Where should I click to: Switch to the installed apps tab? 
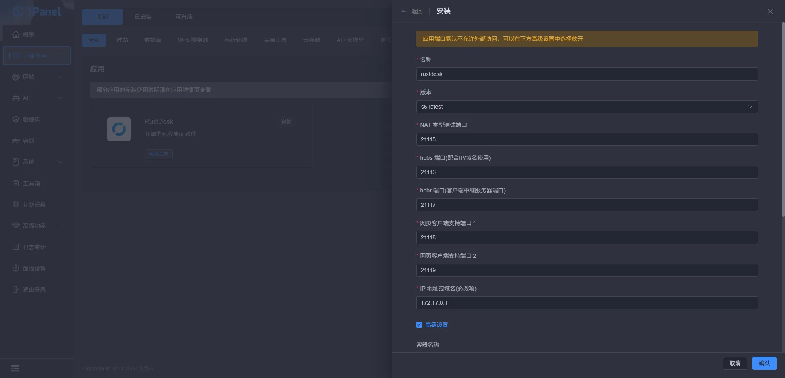143,17
